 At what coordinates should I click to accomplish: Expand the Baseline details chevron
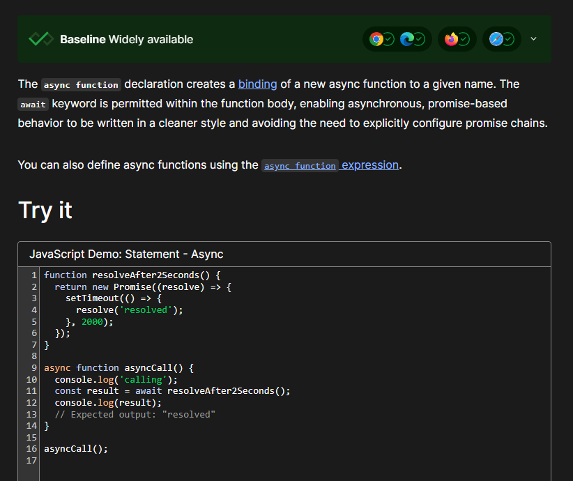point(534,39)
